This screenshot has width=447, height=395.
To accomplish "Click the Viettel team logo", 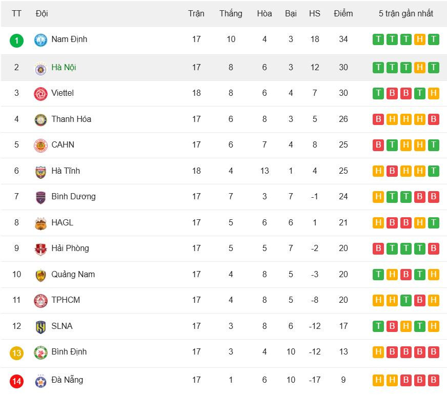I will [x=40, y=93].
